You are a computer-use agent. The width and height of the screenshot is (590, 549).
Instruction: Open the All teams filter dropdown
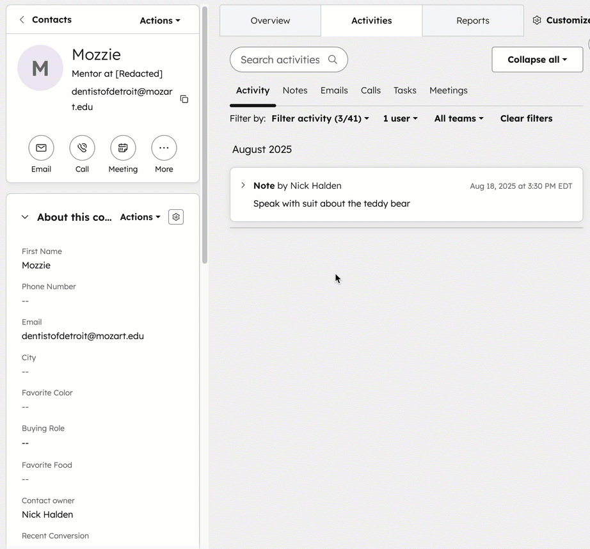click(x=459, y=118)
